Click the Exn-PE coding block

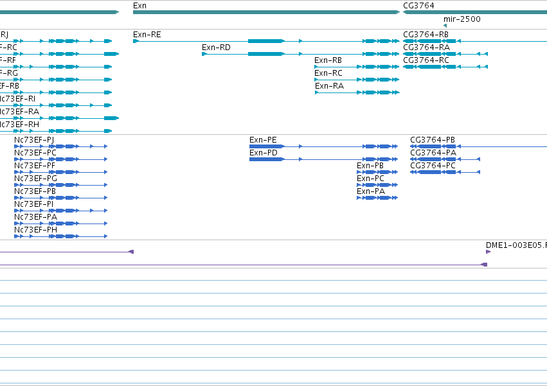click(x=267, y=146)
